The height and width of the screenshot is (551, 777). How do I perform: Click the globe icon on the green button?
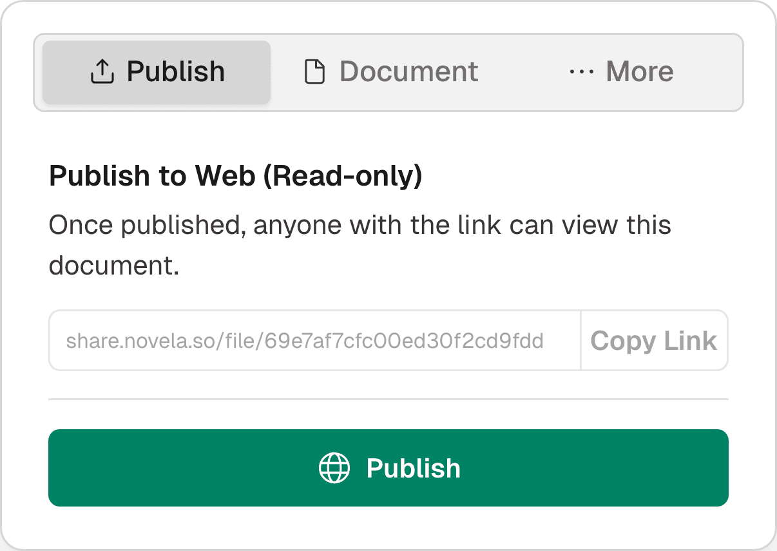tap(334, 468)
